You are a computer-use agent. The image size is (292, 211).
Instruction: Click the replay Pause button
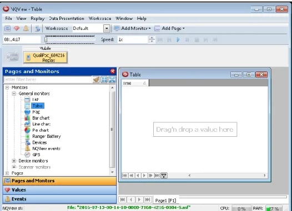tap(187, 39)
